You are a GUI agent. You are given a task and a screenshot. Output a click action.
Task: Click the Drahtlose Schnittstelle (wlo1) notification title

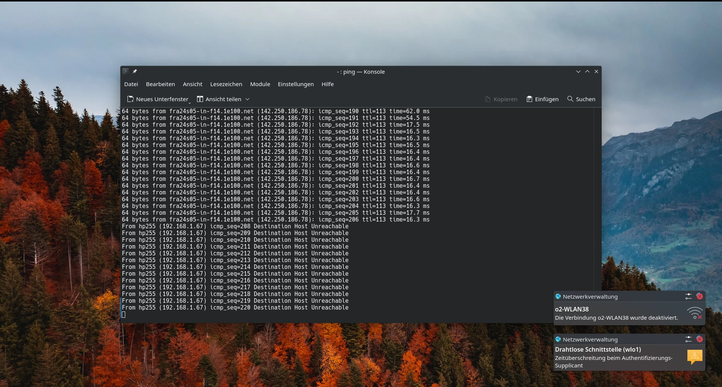click(598, 349)
